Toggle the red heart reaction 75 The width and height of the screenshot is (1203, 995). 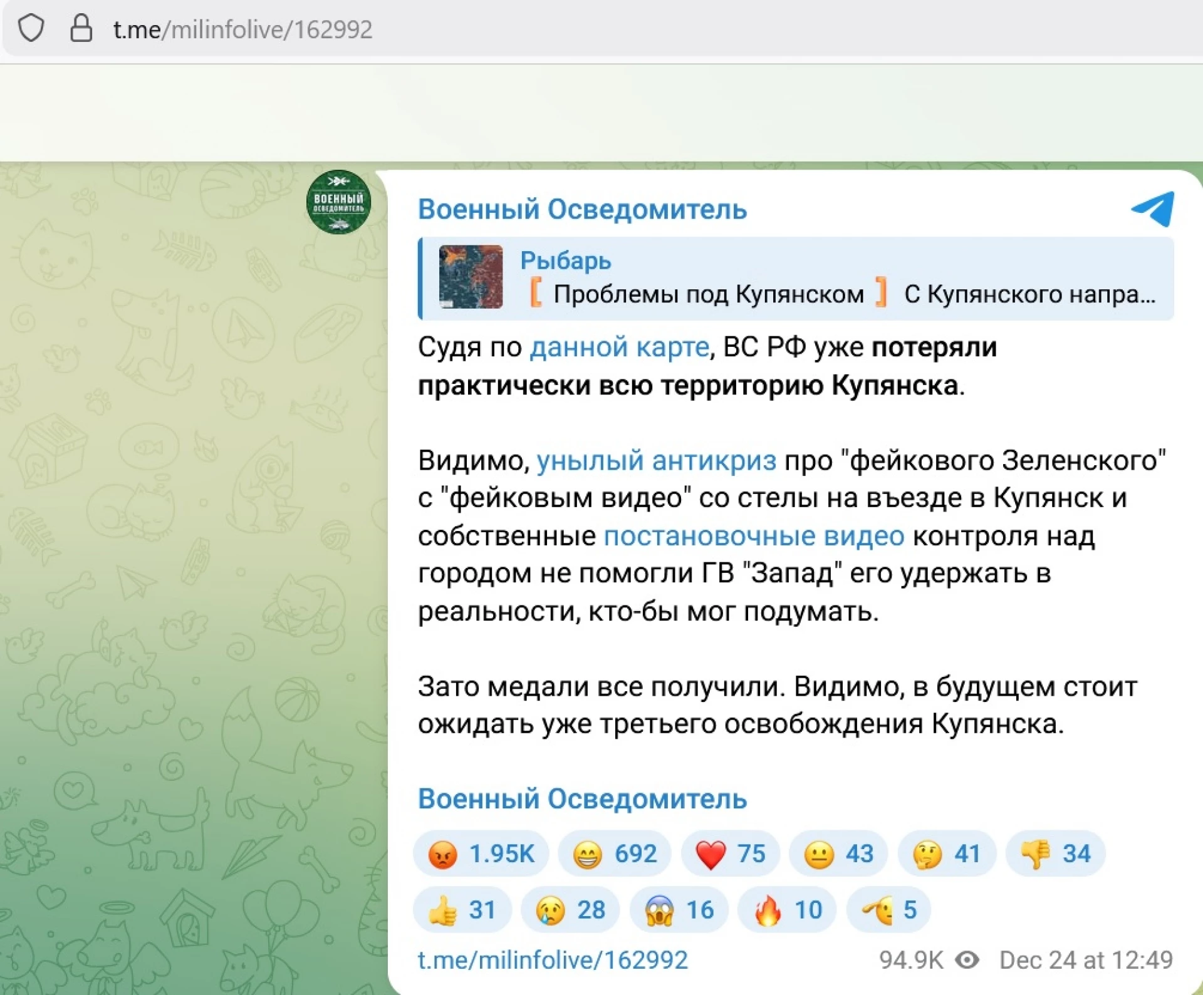[x=730, y=853]
